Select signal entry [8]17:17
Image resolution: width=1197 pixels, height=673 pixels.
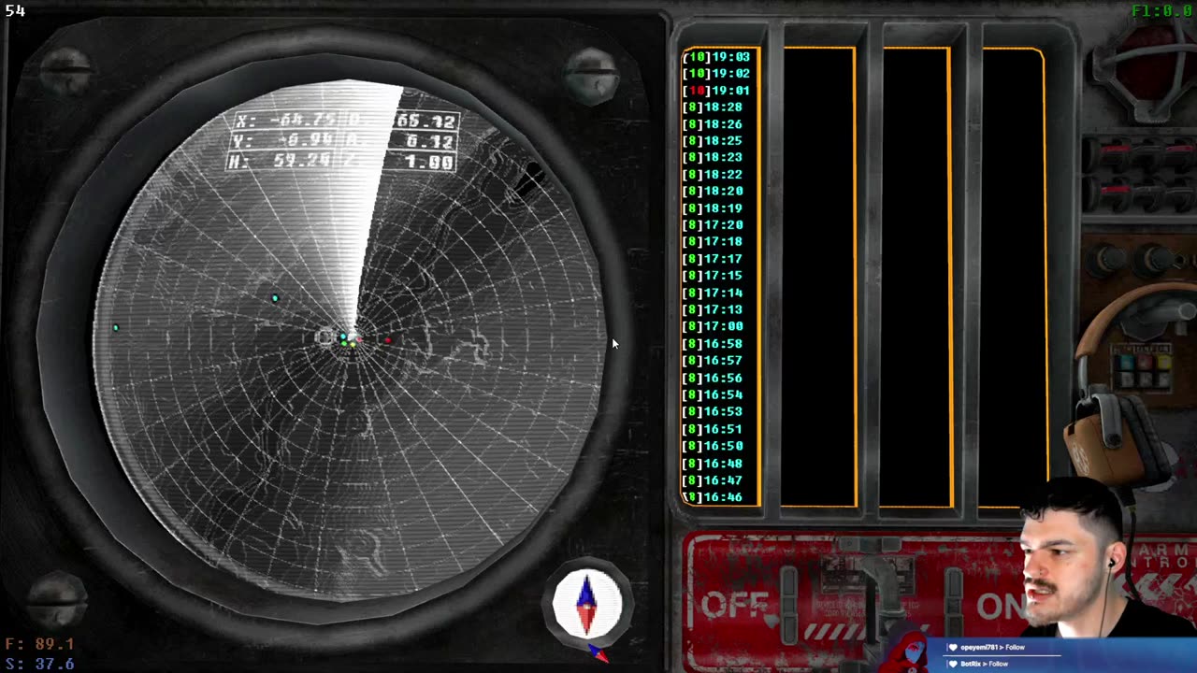(x=714, y=259)
